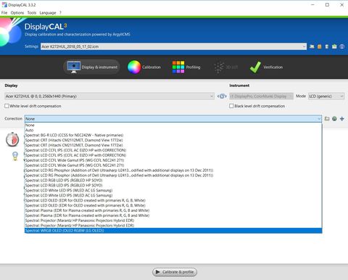Click the lightbulb hint icon
Viewport: 348px width, 280px height.
pos(15,156)
